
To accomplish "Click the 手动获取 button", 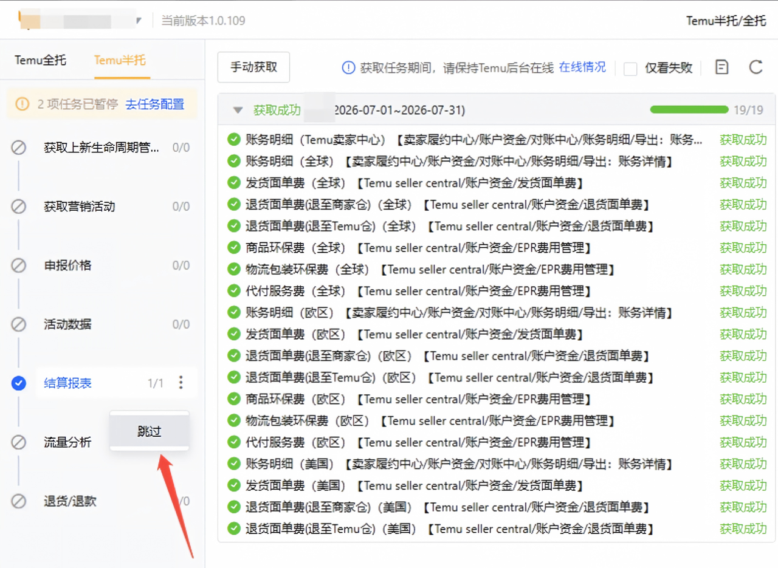I will click(253, 67).
